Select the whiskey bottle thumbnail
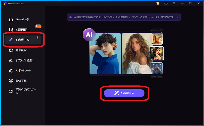This screenshot has width=204, height=126. pos(157,38)
